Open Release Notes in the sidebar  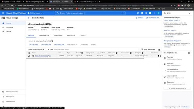11,101
